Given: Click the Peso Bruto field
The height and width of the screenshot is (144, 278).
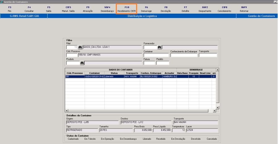Looking at the screenshot, I should point(143,130).
